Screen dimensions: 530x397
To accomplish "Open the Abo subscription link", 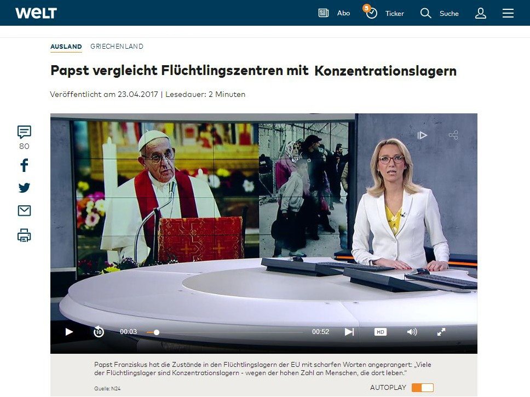I will tap(343, 13).
